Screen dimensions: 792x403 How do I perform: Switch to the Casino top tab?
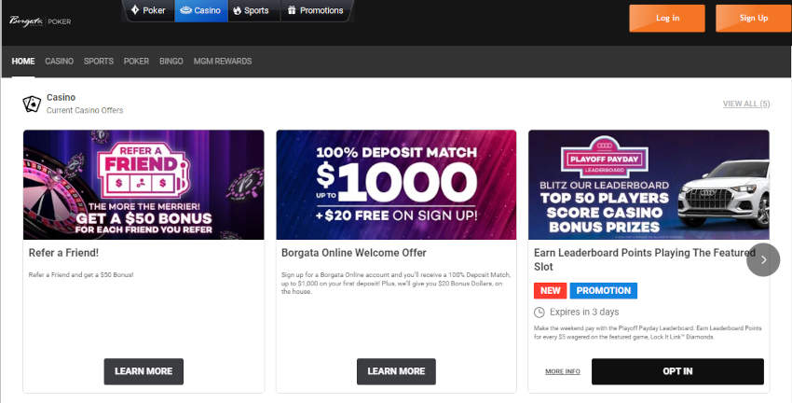coord(201,10)
